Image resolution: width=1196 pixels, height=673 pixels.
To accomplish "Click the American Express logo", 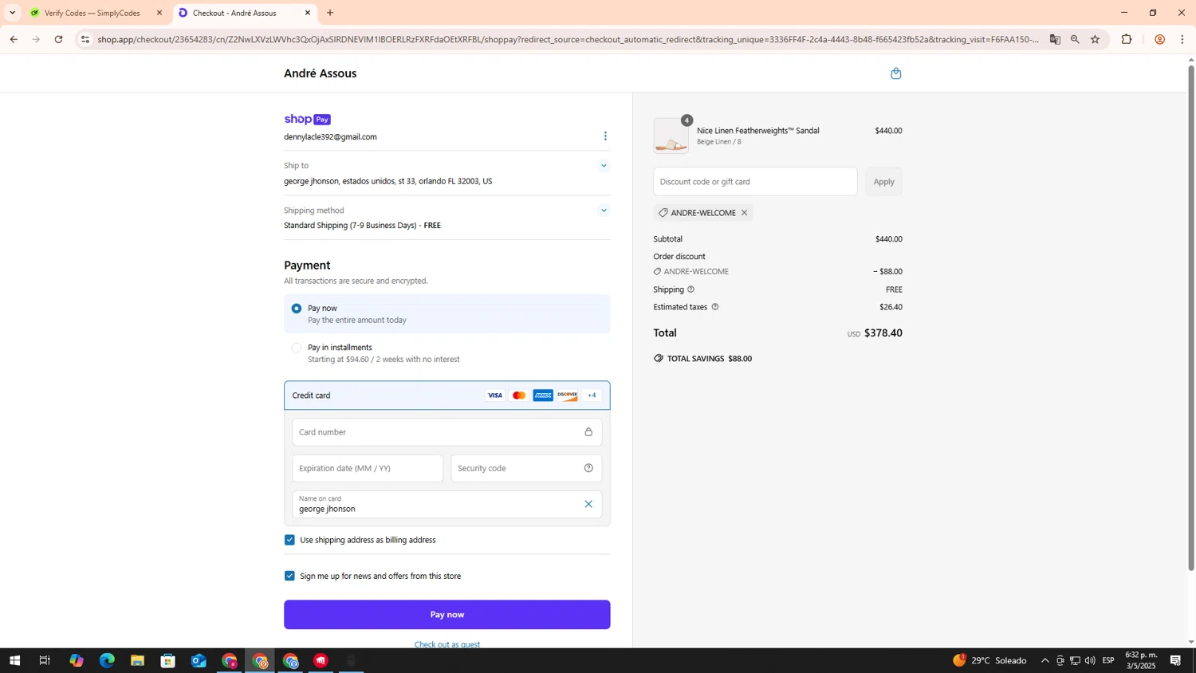I will pyautogui.click(x=543, y=396).
